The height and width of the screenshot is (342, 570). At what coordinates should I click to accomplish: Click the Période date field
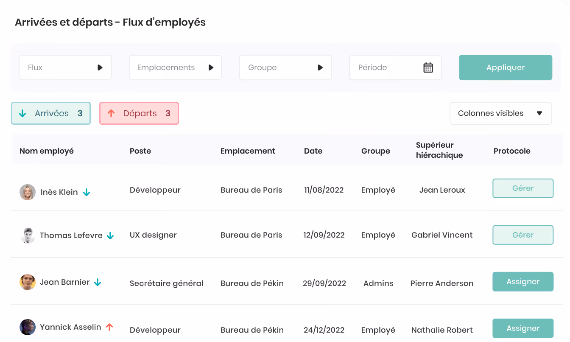click(396, 67)
